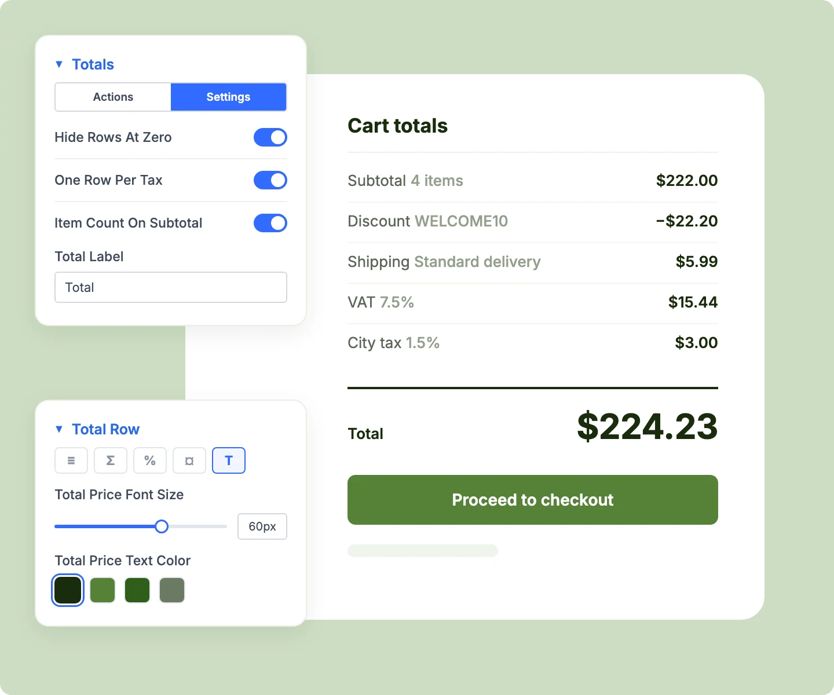Collapse the Total Row section triangle

[x=59, y=429]
